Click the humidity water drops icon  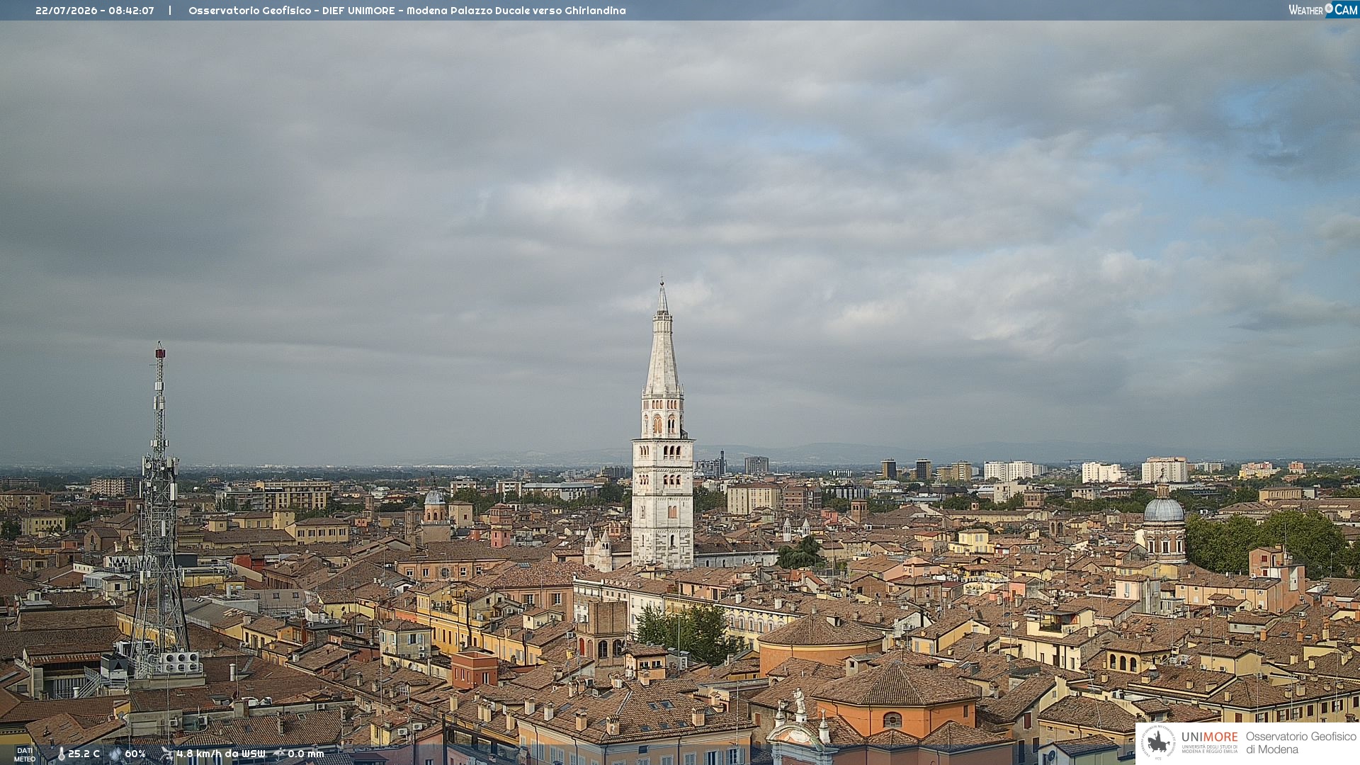[115, 754]
